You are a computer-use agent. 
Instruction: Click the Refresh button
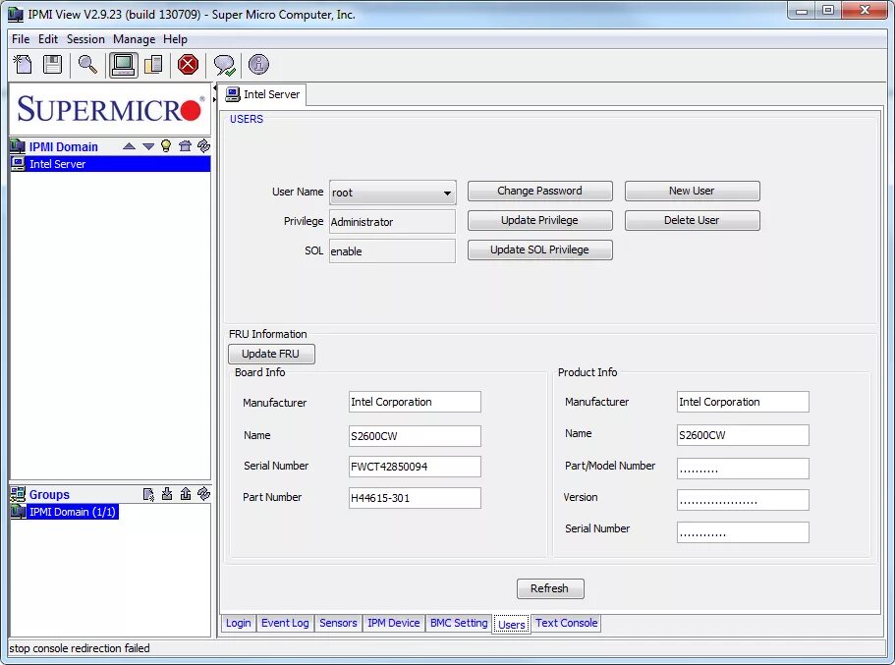pos(550,588)
